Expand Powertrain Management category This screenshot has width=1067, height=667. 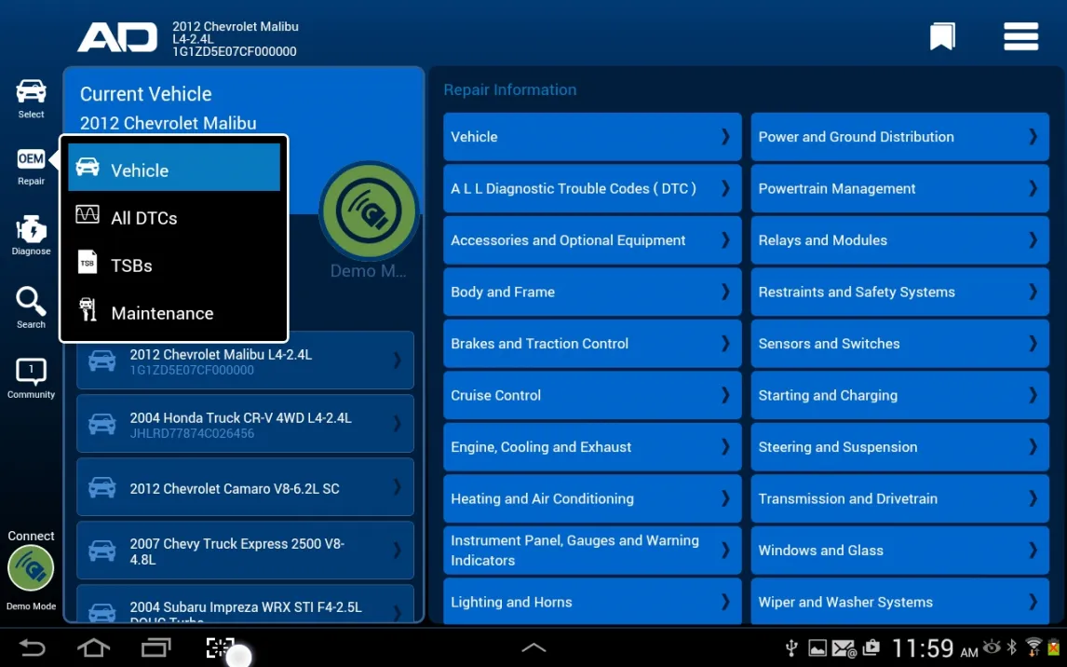899,188
